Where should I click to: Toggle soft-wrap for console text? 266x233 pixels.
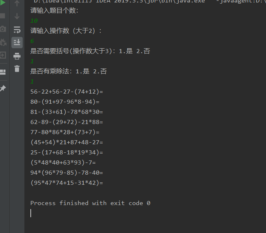point(17,30)
